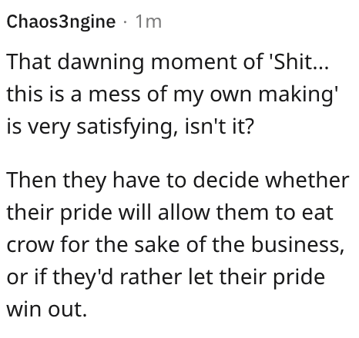Click the word 'sake' in the comment
The image size is (359, 338).
click(157, 244)
